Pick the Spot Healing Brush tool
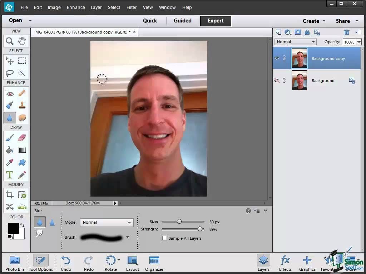The width and height of the screenshot is (366, 274). pos(22,93)
